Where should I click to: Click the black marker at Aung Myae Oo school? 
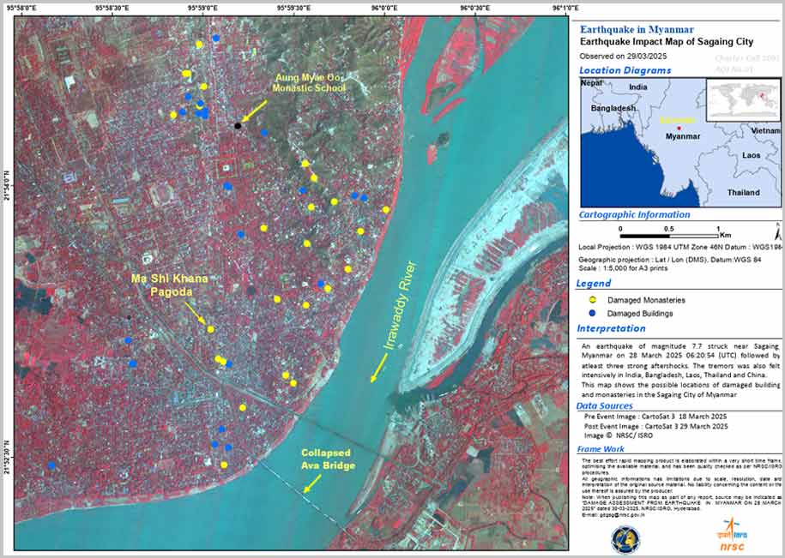point(238,126)
